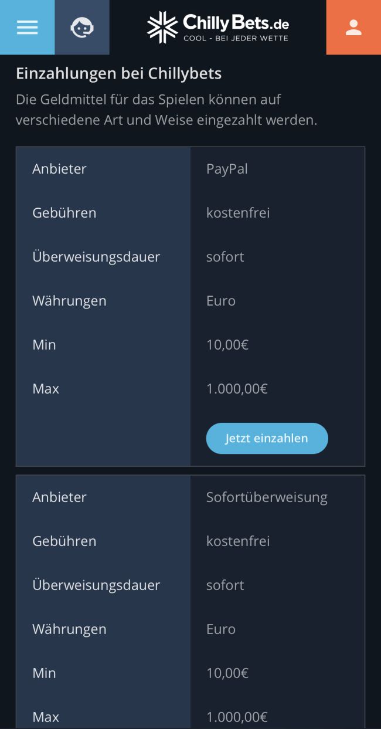Viewport: 381px width, 729px height.
Task: Click the Euro value in Sofortüberweisung table
Action: (x=221, y=629)
